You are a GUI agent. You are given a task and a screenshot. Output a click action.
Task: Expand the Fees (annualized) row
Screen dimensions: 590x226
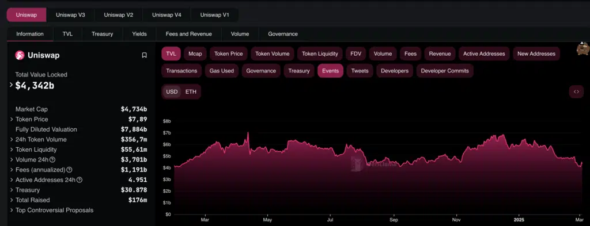coord(12,170)
